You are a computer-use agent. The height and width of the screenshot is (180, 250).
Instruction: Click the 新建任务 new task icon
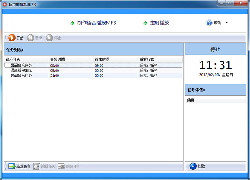12,166
